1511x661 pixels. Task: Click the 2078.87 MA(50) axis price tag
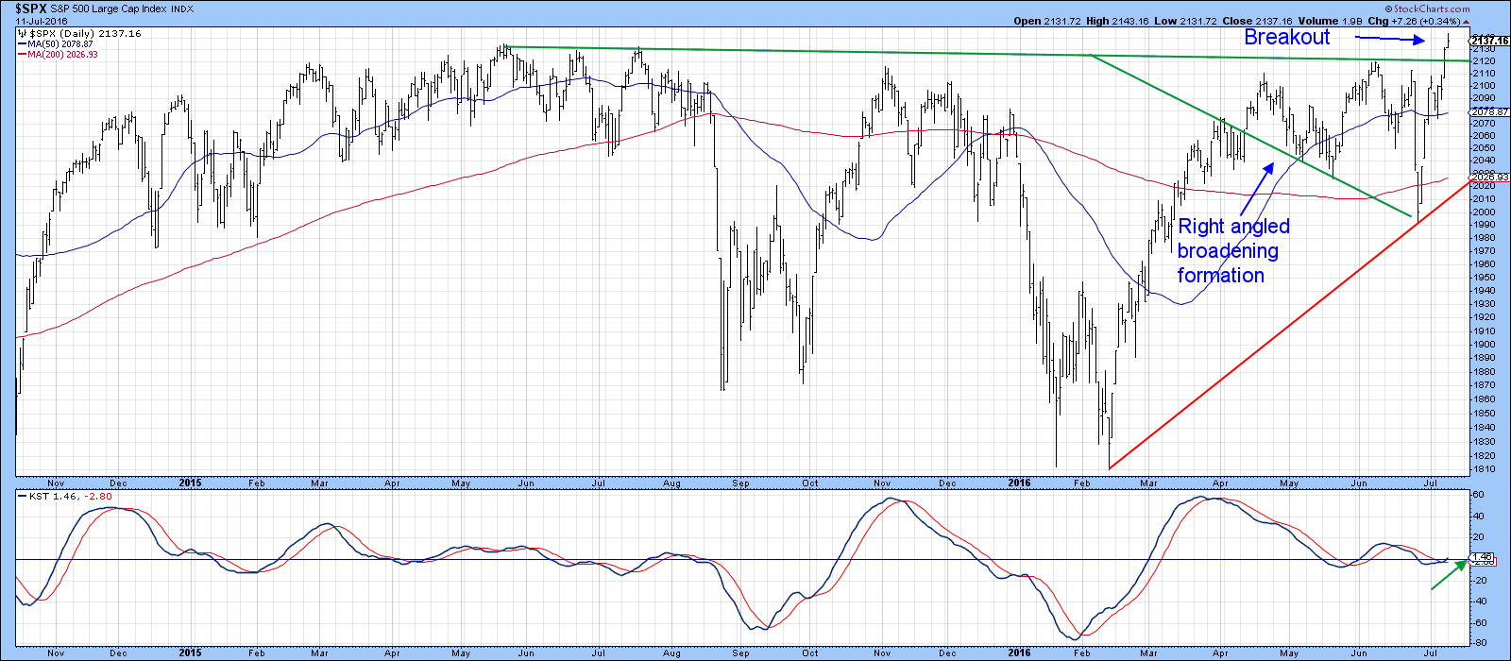1489,112
